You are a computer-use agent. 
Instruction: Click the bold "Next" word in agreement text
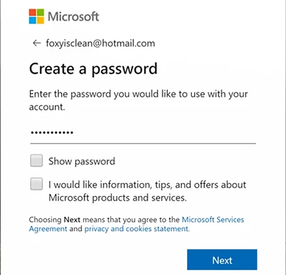point(72,220)
